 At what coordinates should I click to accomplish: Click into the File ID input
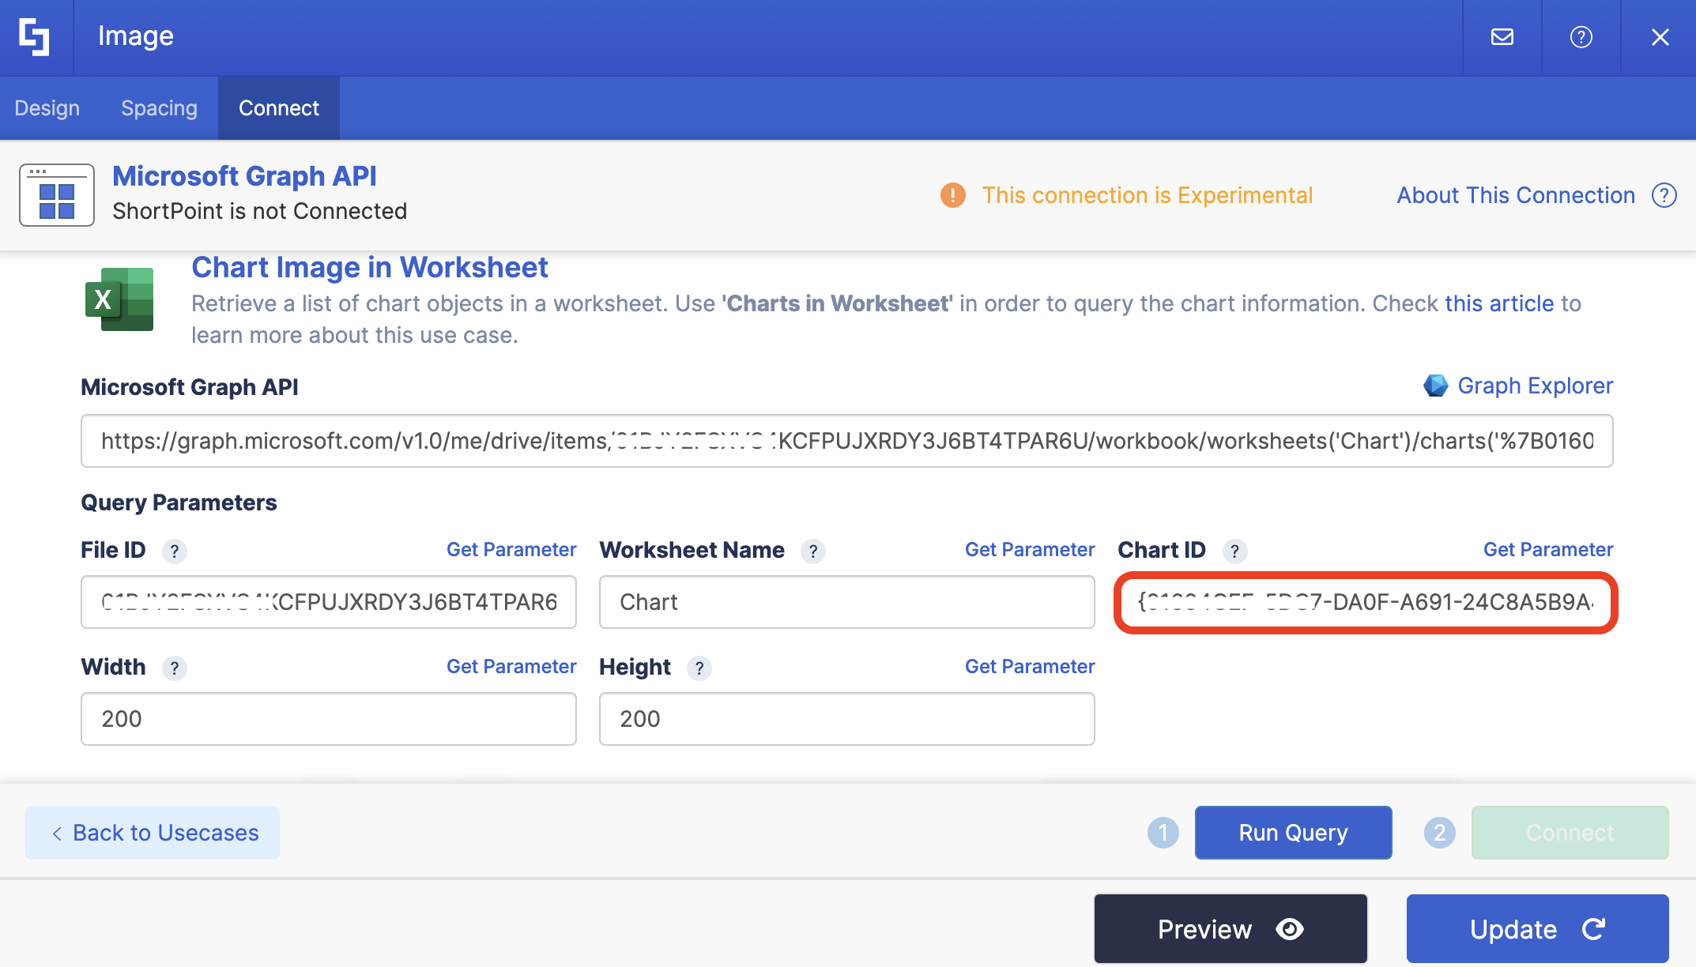pos(329,602)
